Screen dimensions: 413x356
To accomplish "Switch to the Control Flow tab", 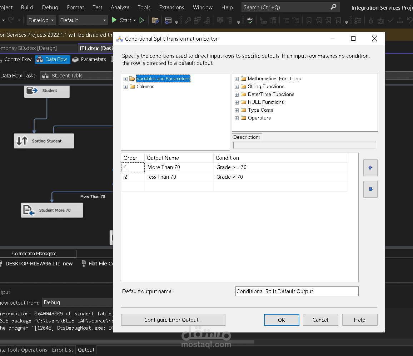I will point(18,59).
